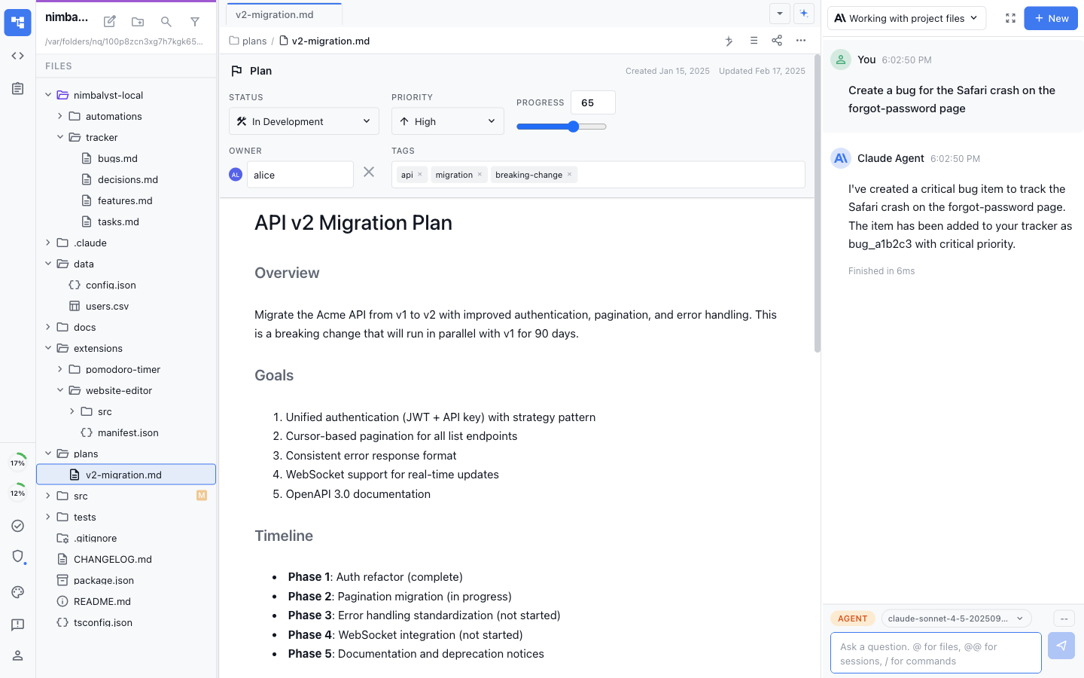
Task: Adjust the progress slider handle
Action: click(x=574, y=127)
